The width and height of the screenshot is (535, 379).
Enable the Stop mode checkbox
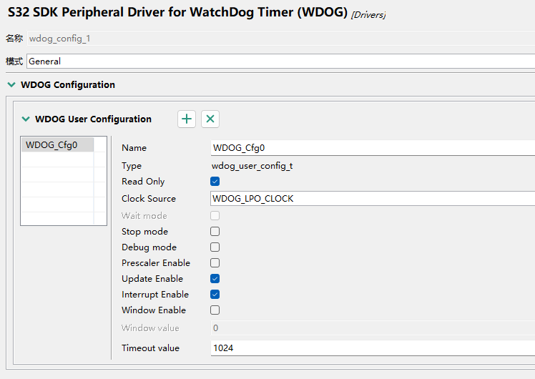[215, 232]
